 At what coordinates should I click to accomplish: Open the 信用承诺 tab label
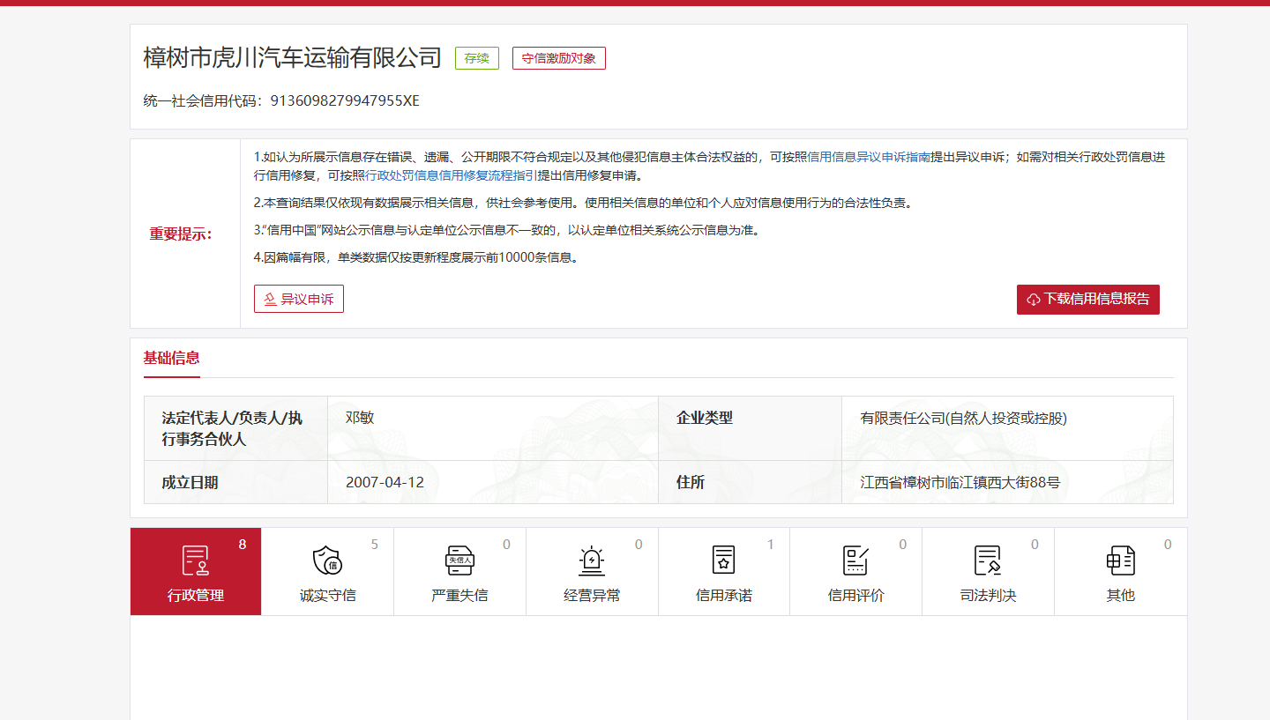pyautogui.click(x=723, y=596)
